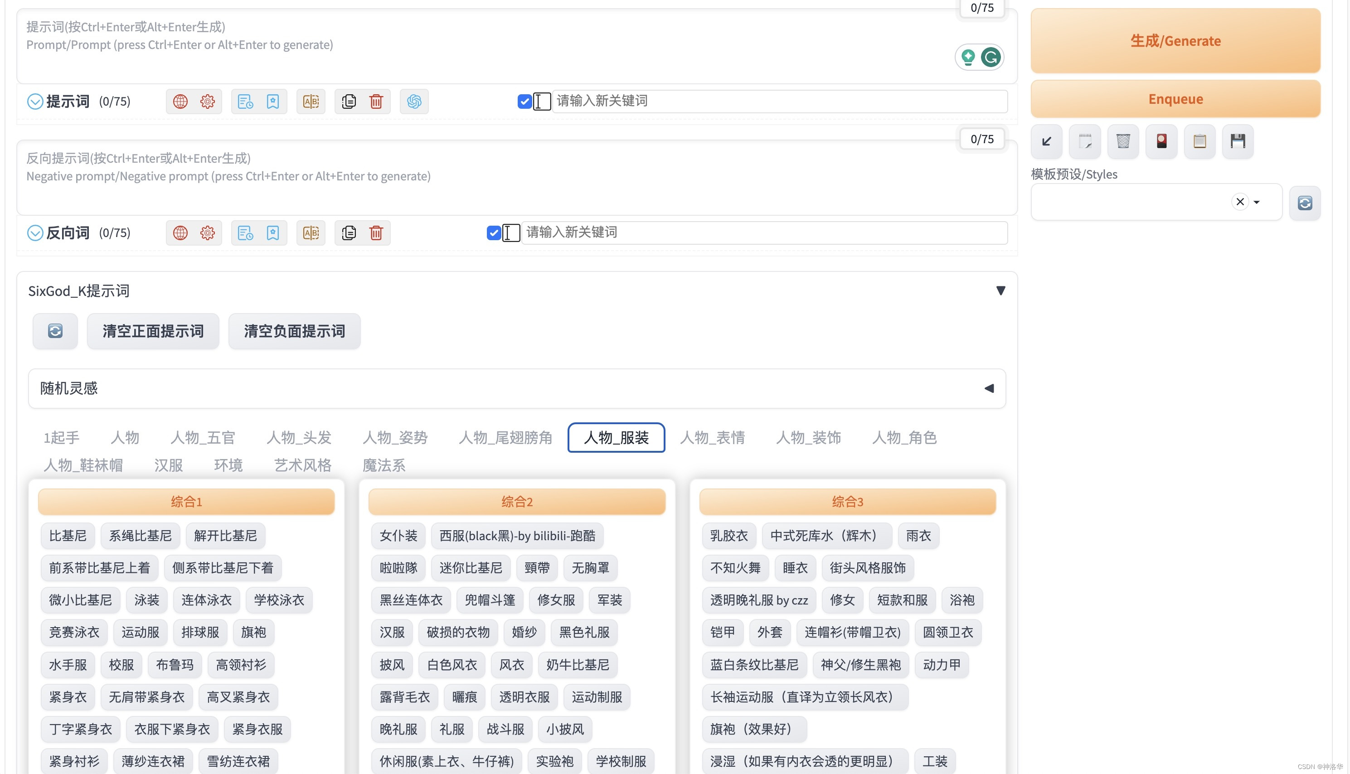Open the 汉服 tab
Screen dimensions: 1350x774
[x=169, y=465]
